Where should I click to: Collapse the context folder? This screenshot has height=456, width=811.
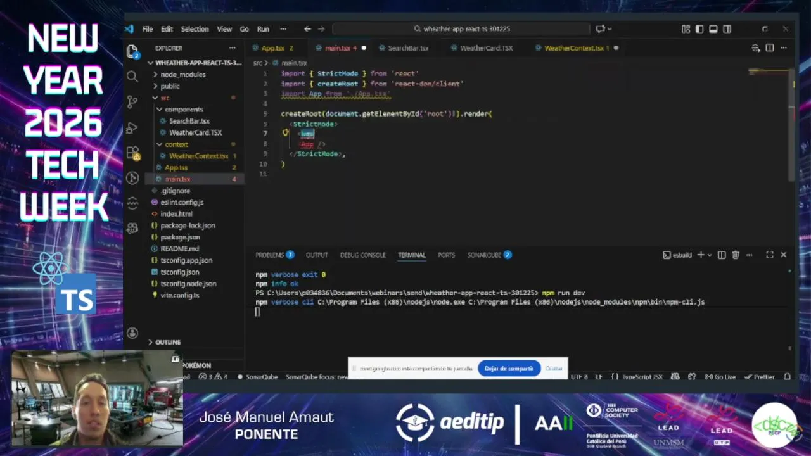[176, 144]
